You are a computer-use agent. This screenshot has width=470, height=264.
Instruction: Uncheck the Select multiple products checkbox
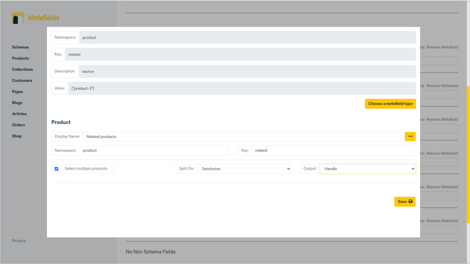57,169
